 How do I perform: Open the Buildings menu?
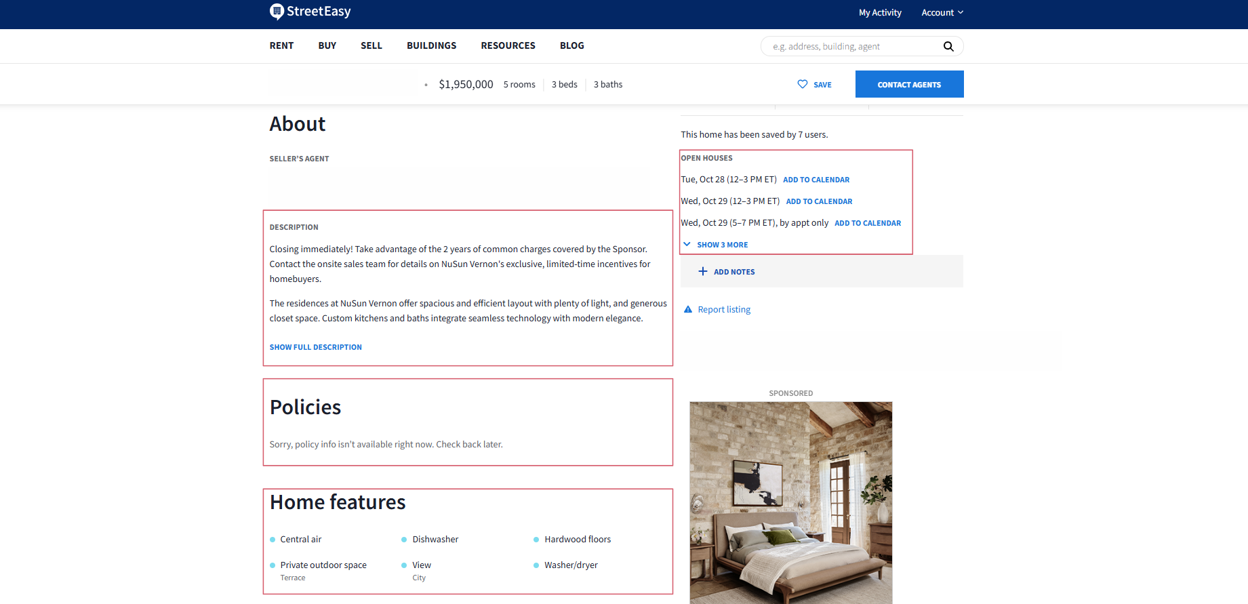coord(431,46)
